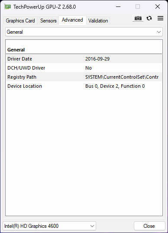Open the hamburger menu icon
Image resolution: width=168 pixels, height=233 pixels.
pos(160,18)
